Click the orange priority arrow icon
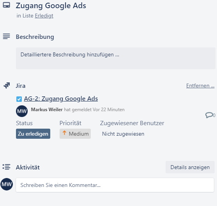Screen dimensions: 217x206 pos(64,133)
